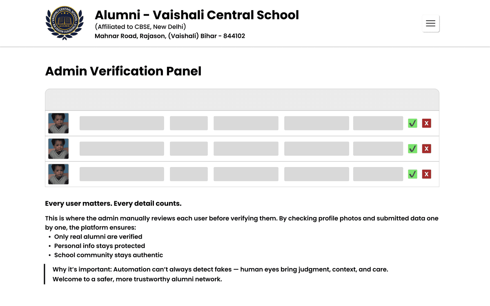
Task: Approve first user with green checkmark
Action: point(412,123)
